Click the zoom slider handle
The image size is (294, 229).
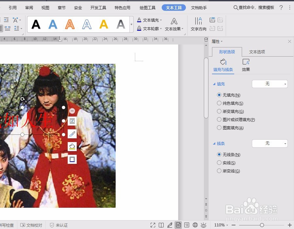(262, 225)
